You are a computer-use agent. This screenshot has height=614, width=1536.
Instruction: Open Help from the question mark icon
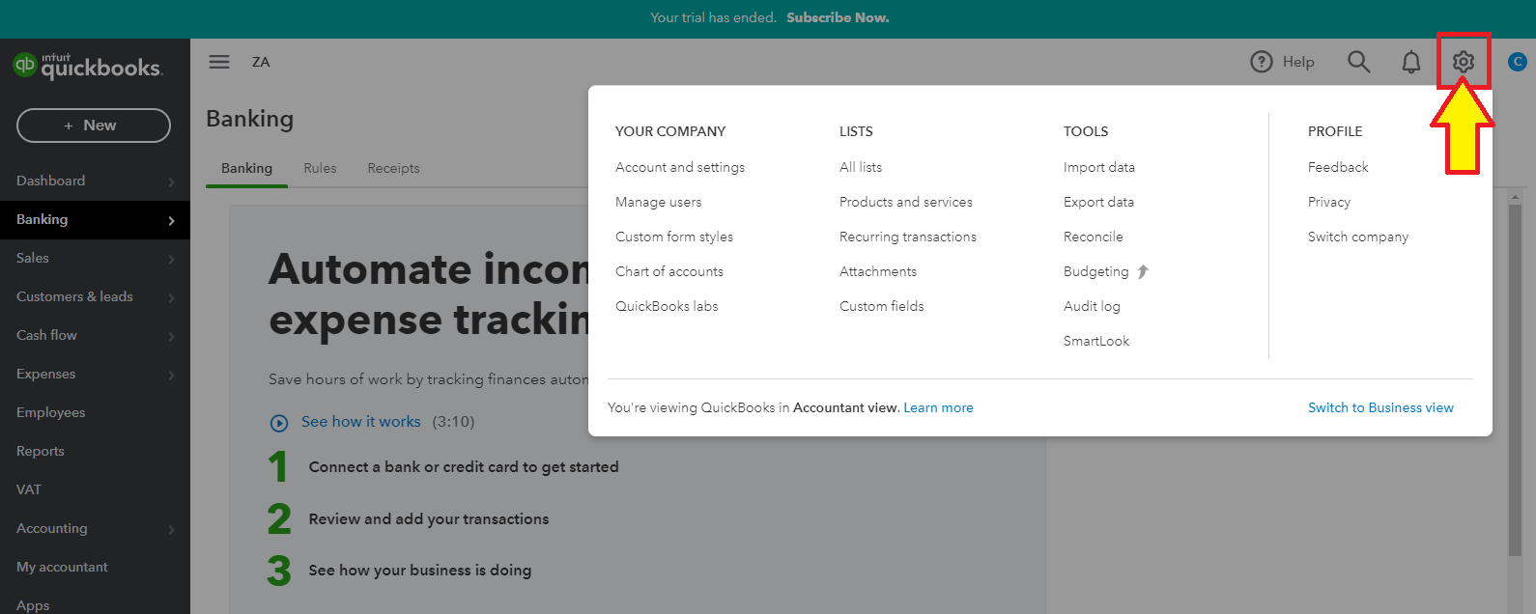[1262, 62]
